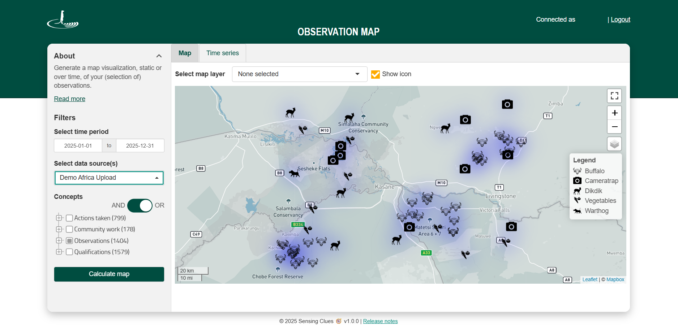Open the Read more link
Image resolution: width=678 pixels, height=327 pixels.
tap(70, 99)
